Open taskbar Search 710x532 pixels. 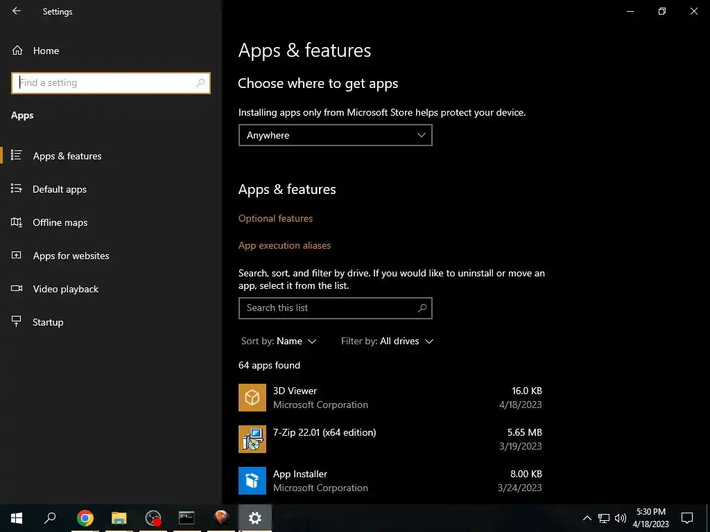pos(50,518)
